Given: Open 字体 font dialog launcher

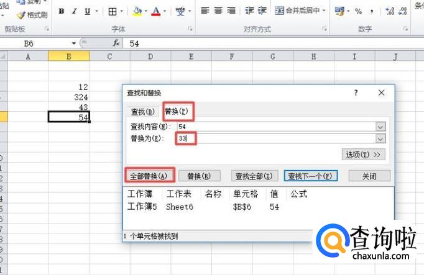Looking at the screenshot, I should [x=190, y=29].
